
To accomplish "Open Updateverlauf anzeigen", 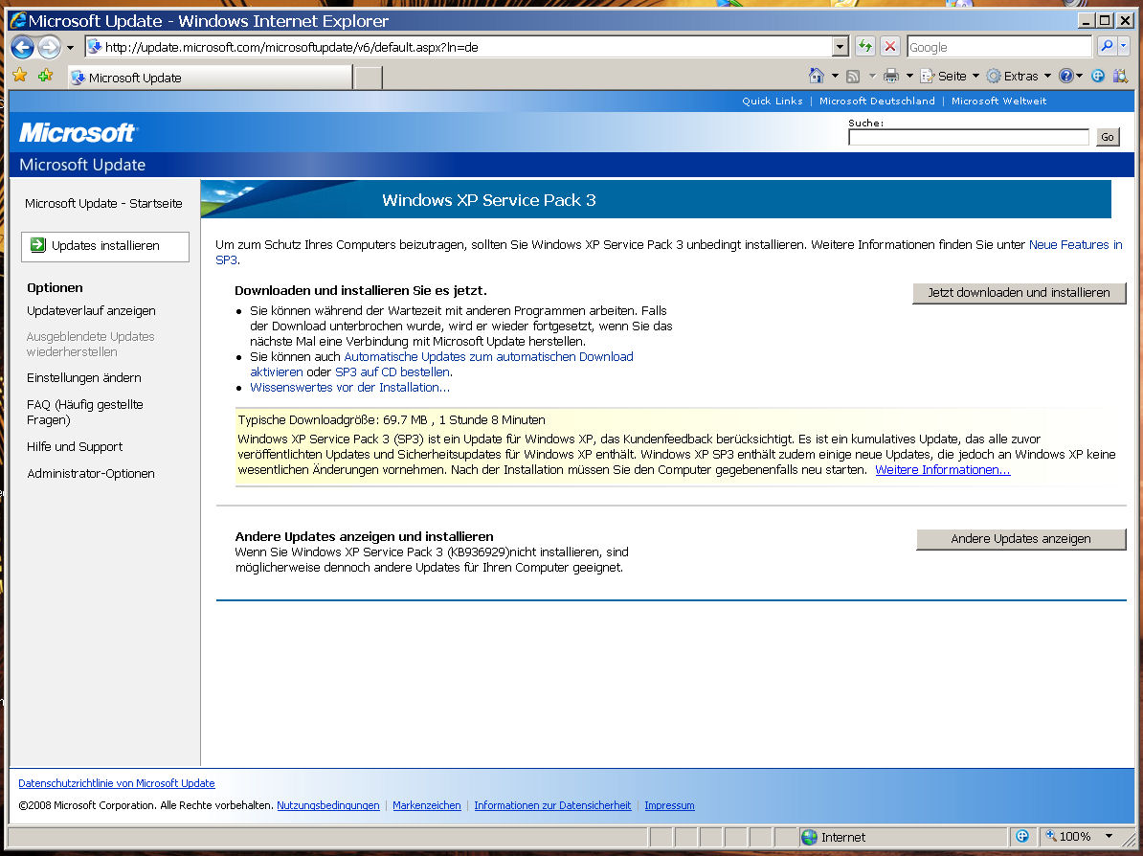I will pyautogui.click(x=91, y=310).
